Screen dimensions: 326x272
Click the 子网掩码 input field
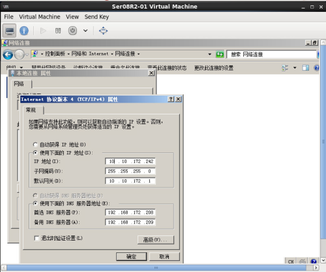(130, 171)
